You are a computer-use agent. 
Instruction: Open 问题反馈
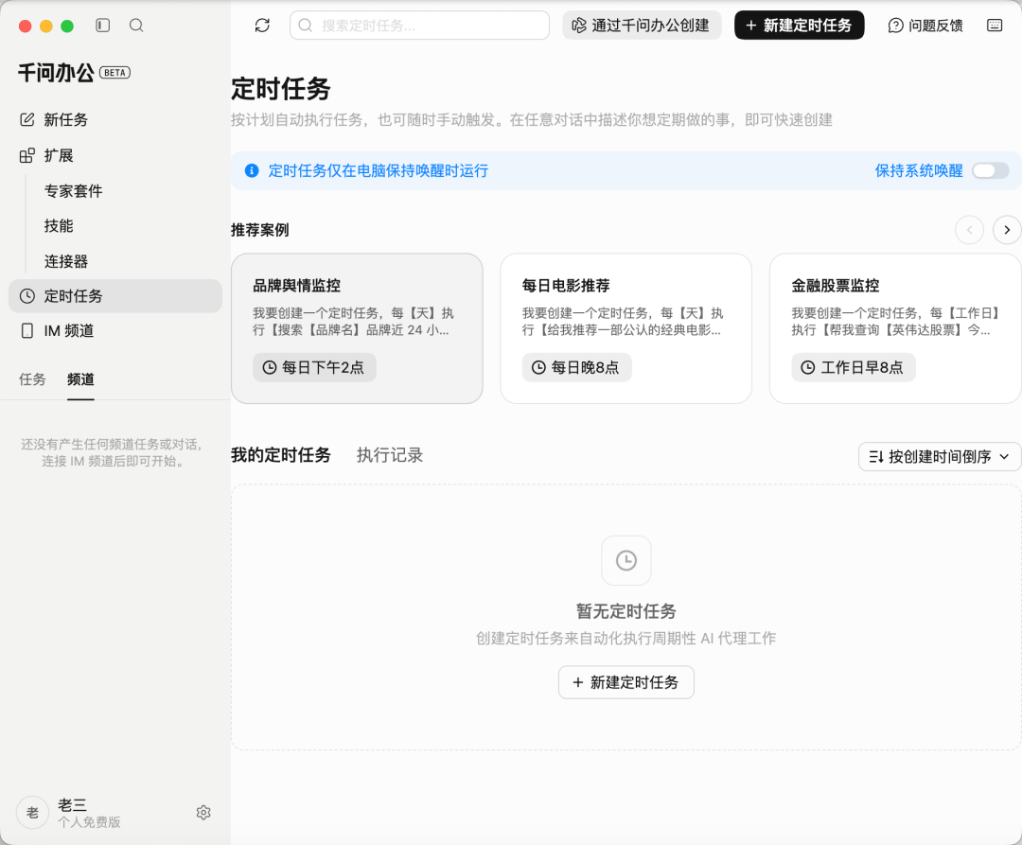click(x=925, y=26)
